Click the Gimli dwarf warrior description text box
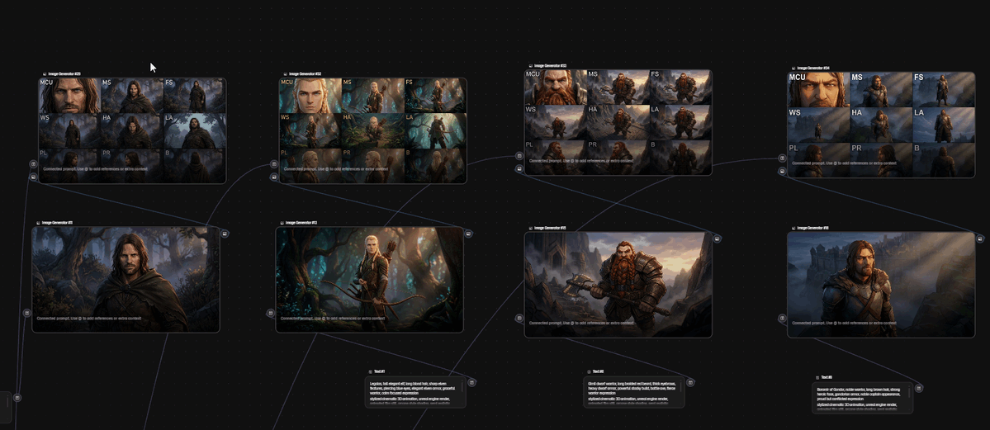Viewport: 990px width, 430px height. click(x=632, y=392)
